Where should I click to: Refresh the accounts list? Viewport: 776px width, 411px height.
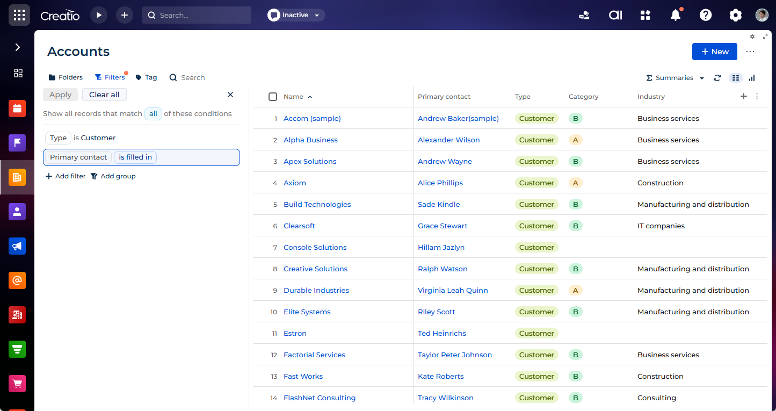tap(717, 78)
